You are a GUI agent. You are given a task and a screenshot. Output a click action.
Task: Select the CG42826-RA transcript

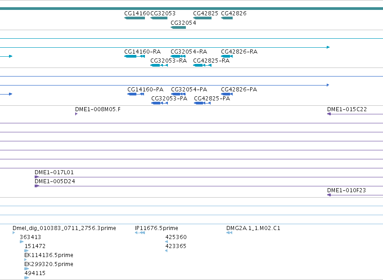[227, 56]
